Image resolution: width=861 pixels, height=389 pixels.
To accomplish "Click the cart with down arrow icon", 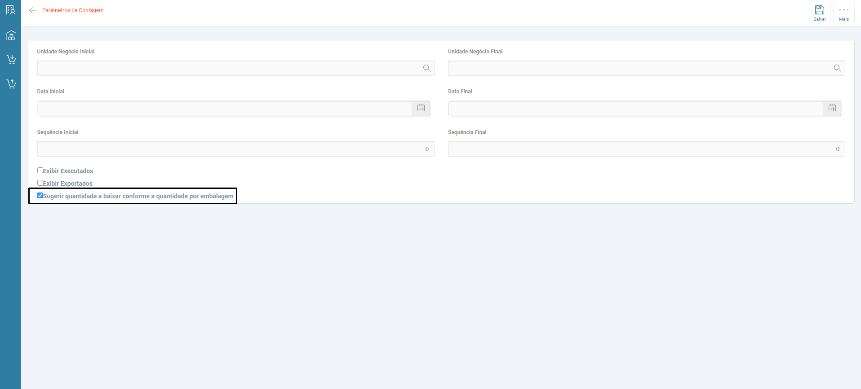I will (11, 59).
